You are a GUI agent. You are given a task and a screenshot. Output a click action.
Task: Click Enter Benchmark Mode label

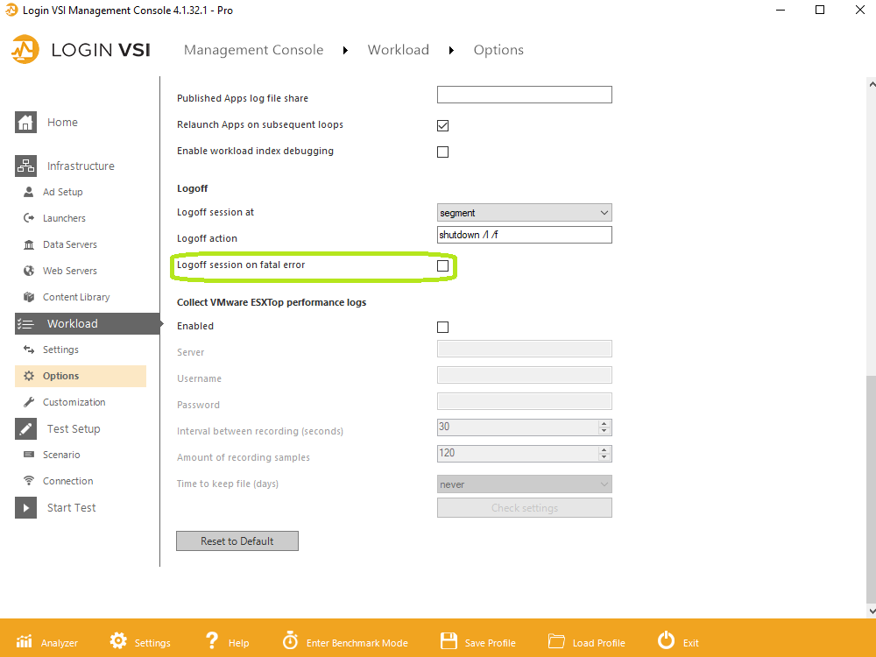coord(357,643)
